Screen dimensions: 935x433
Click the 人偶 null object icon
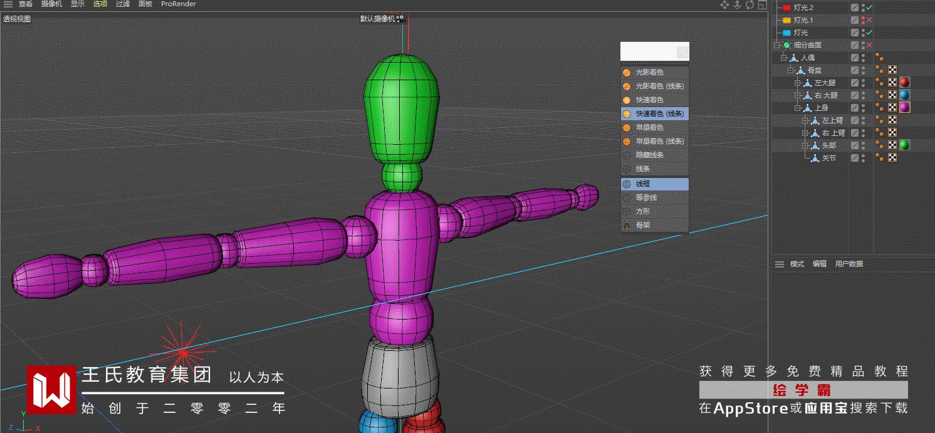pos(794,58)
